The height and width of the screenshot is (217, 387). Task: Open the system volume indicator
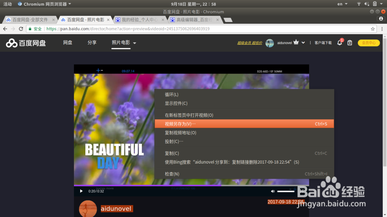pos(367,4)
